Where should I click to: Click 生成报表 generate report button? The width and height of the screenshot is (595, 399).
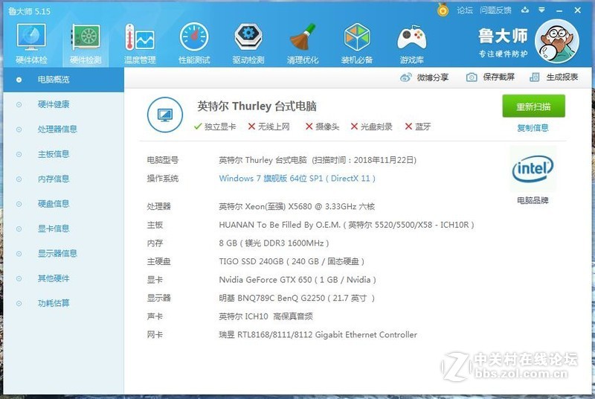pos(554,77)
